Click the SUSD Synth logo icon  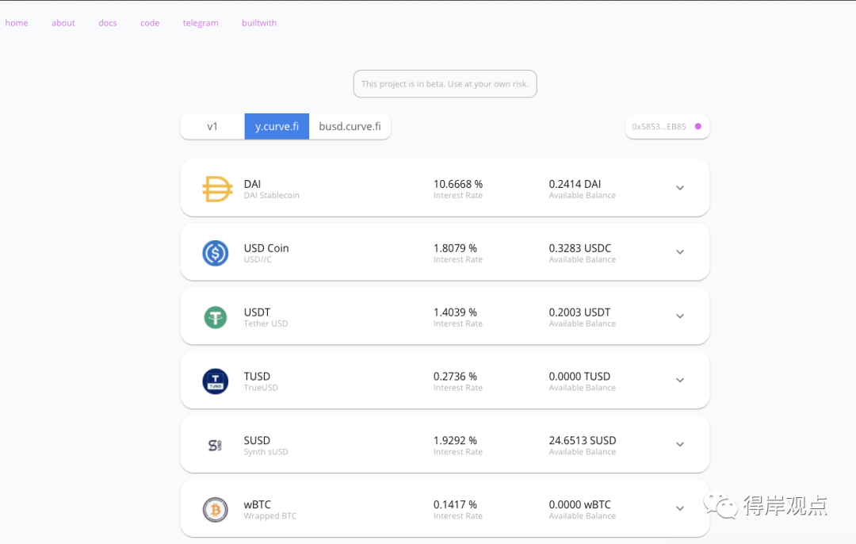(215, 446)
